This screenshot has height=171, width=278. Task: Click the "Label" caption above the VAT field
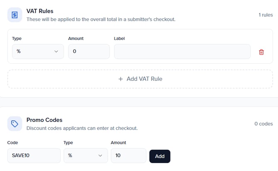click(119, 38)
